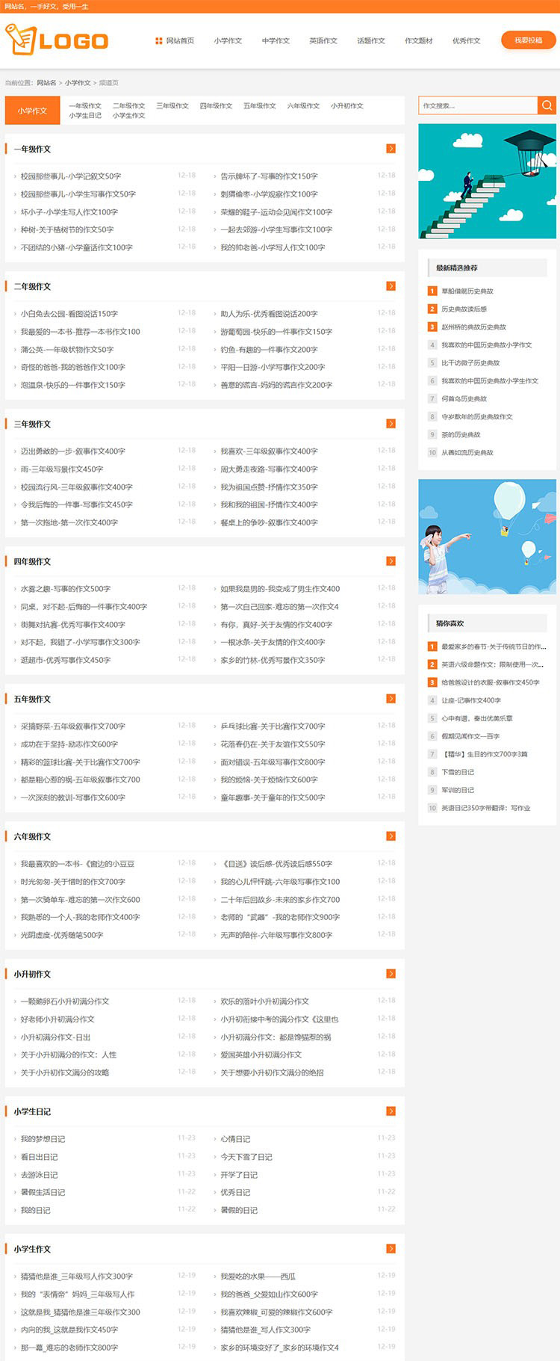Select the 三年级作文 sub-category tab
This screenshot has width=560, height=1361.
point(172,106)
